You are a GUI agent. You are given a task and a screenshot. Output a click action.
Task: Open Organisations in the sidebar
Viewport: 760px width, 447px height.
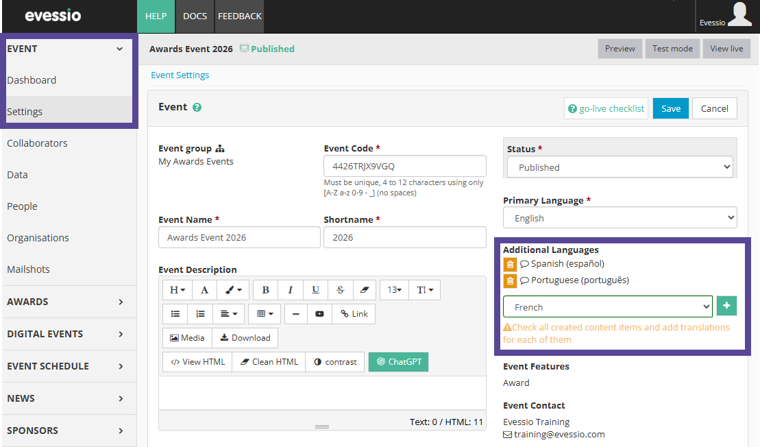(38, 238)
